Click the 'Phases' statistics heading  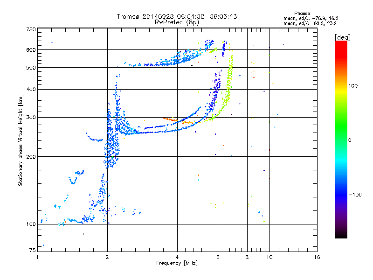click(x=302, y=14)
